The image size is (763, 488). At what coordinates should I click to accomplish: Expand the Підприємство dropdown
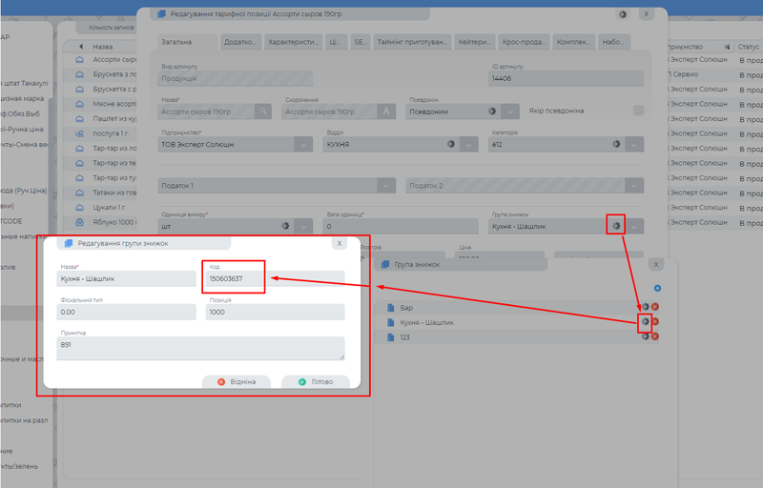coord(302,144)
